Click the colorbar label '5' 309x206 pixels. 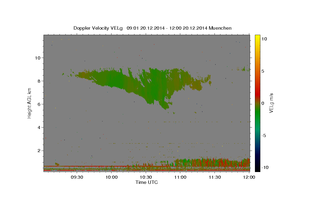[263, 71]
